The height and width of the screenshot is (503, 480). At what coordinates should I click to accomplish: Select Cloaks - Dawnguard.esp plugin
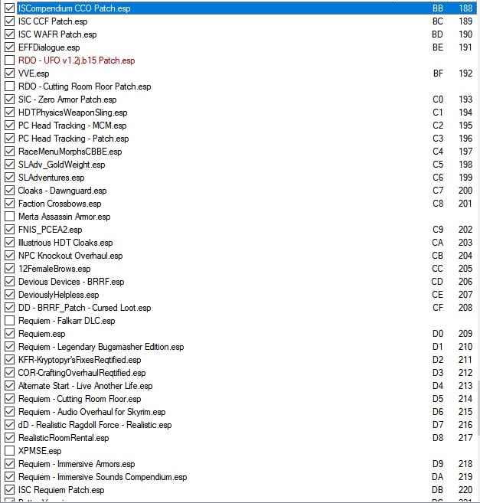[62, 191]
